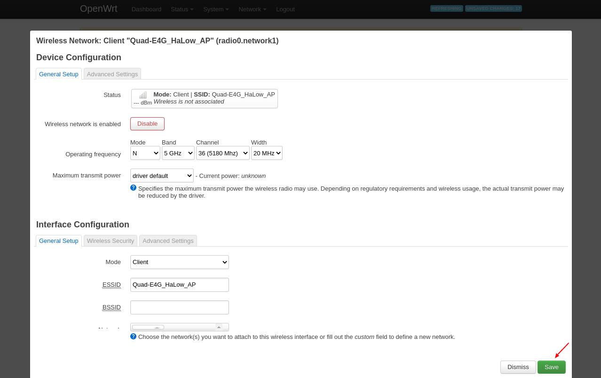Viewport: 601px width, 378px height.
Task: Click Logout in the top bar
Action: coord(285,9)
